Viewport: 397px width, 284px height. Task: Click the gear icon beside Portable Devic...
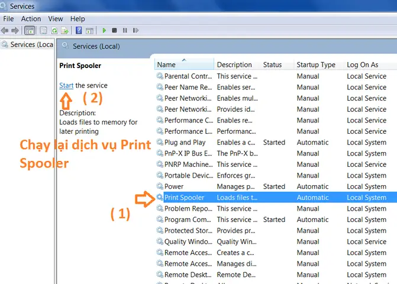[x=160, y=175]
